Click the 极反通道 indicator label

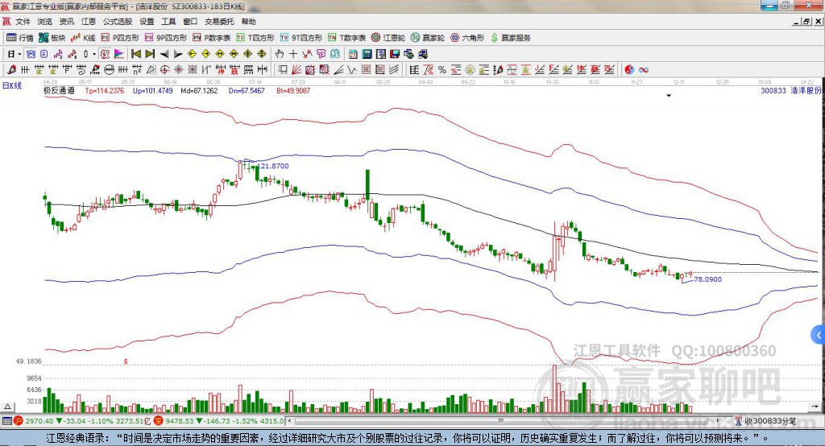coord(59,90)
